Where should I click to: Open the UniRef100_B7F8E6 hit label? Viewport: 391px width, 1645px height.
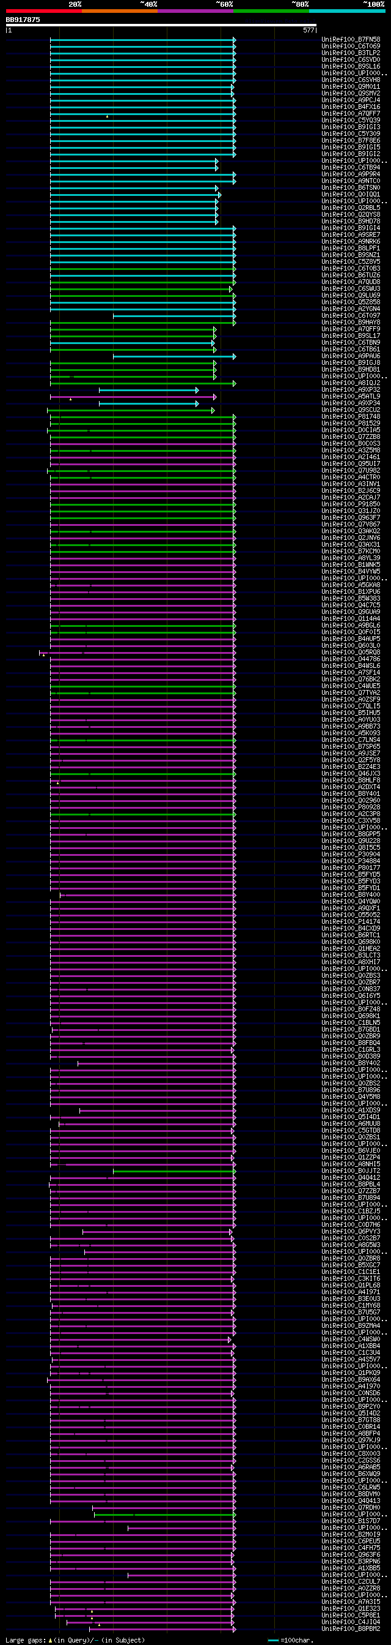[x=351, y=140]
